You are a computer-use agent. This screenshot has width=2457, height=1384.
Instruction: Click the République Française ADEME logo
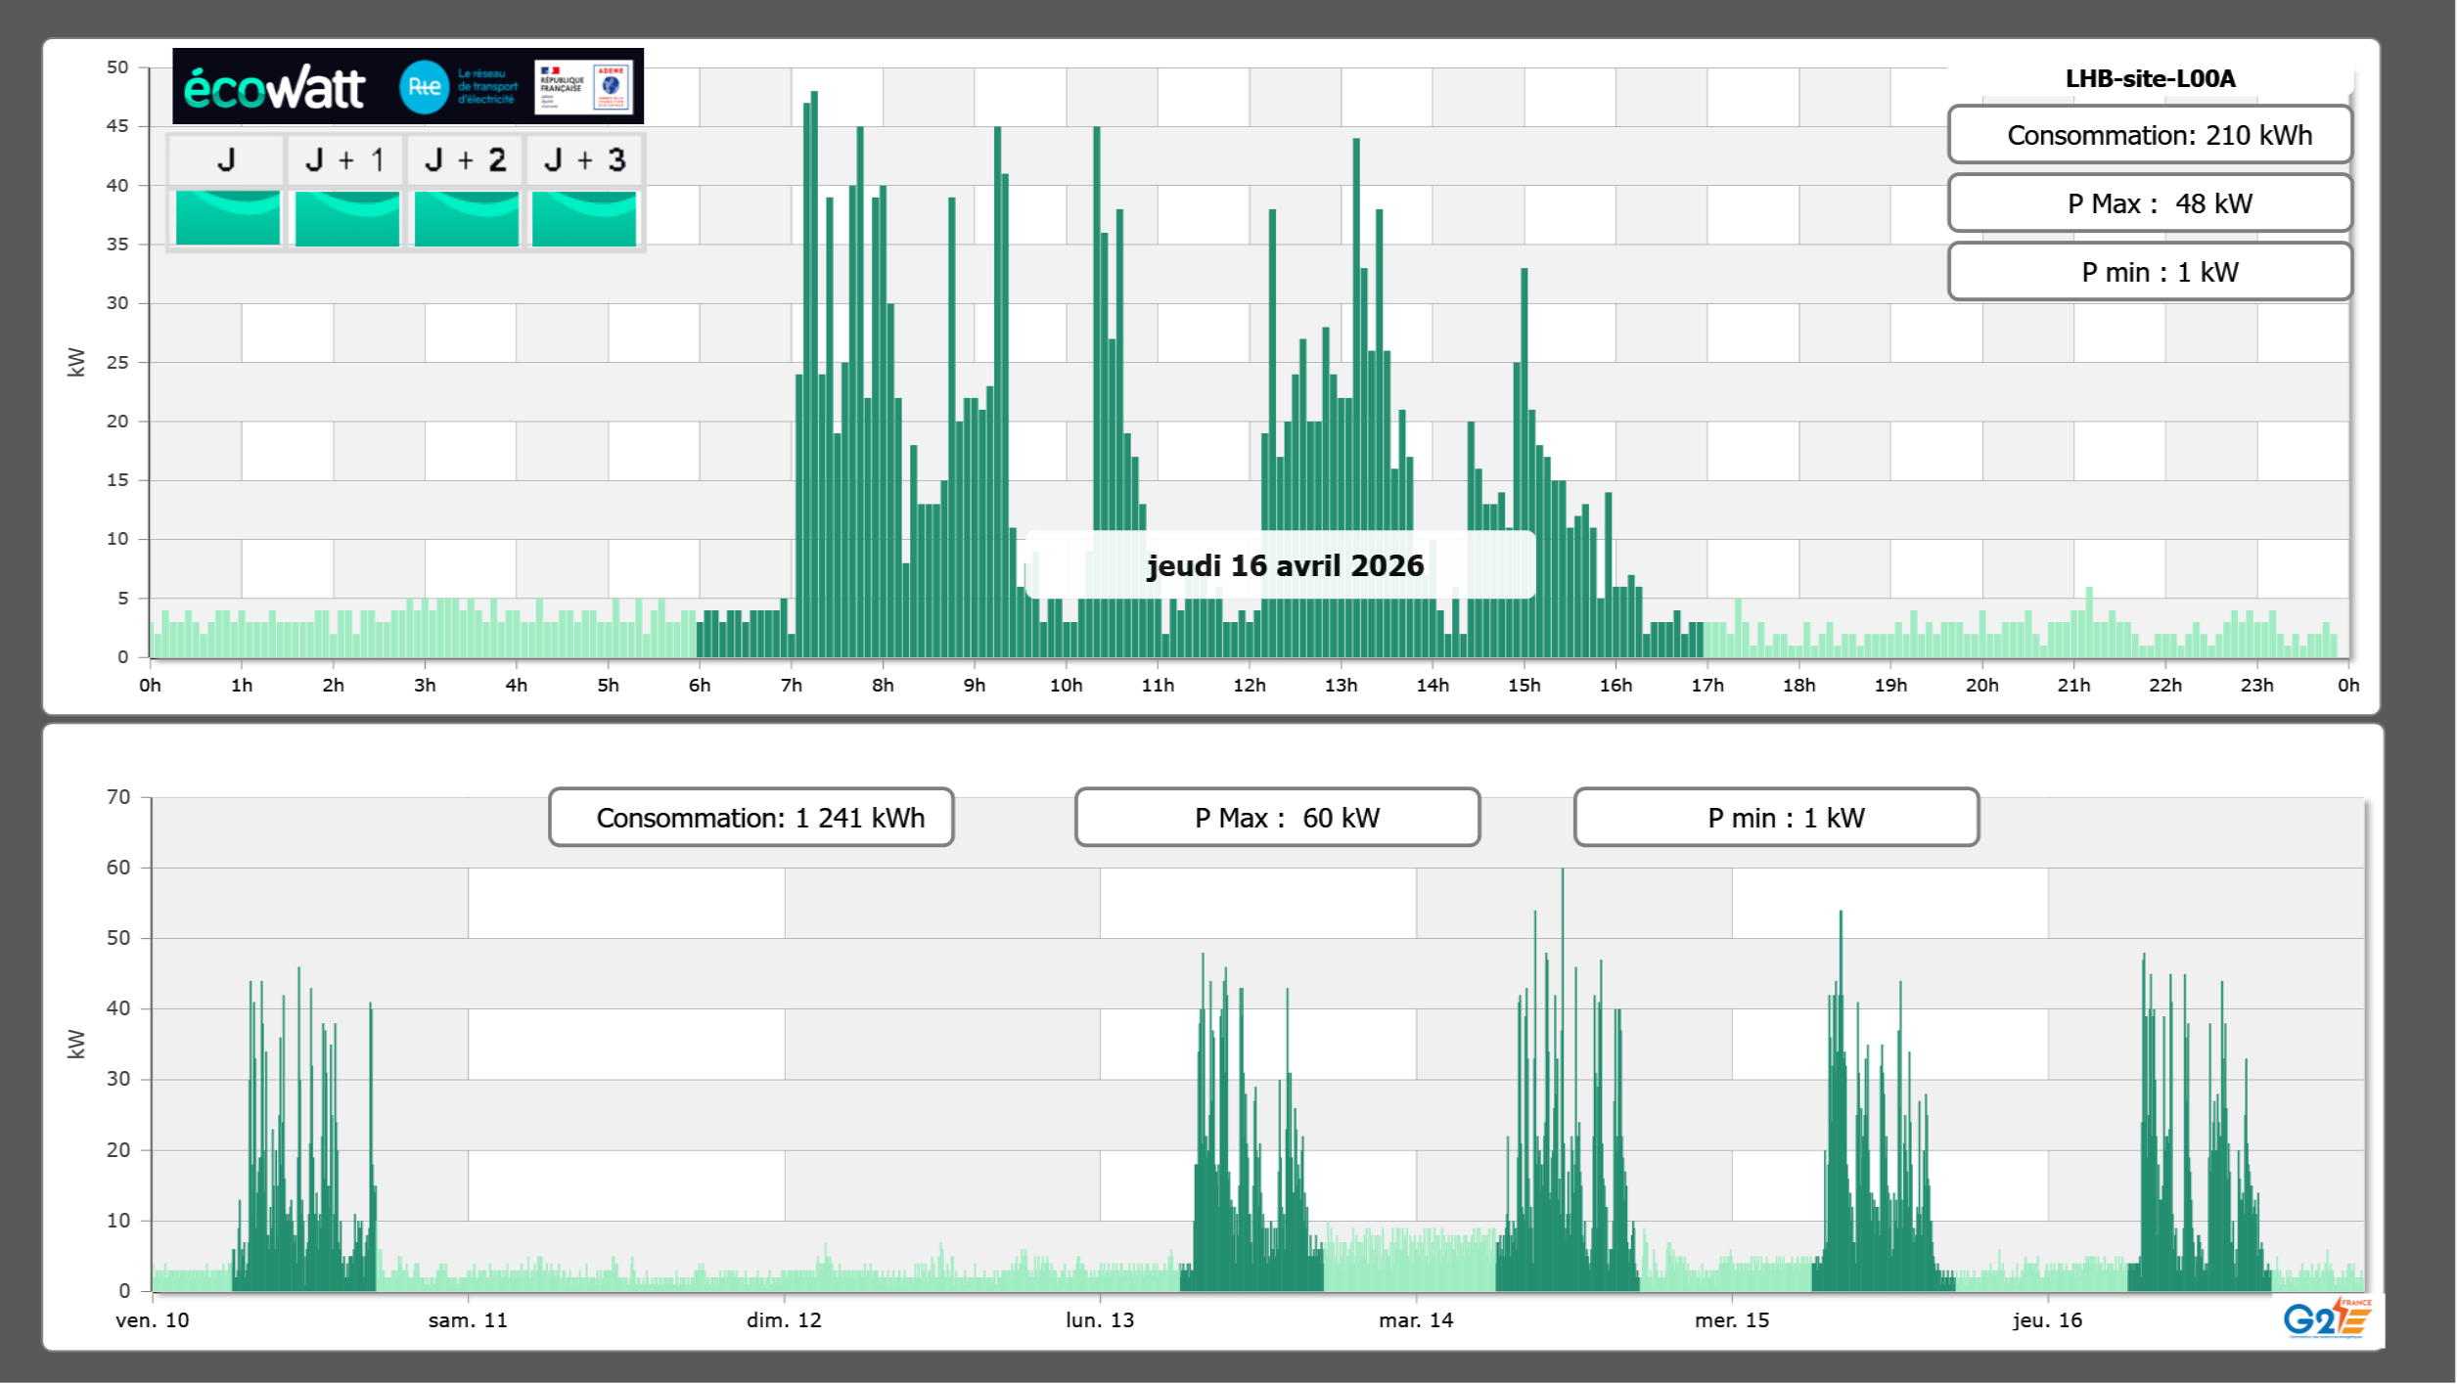(583, 87)
